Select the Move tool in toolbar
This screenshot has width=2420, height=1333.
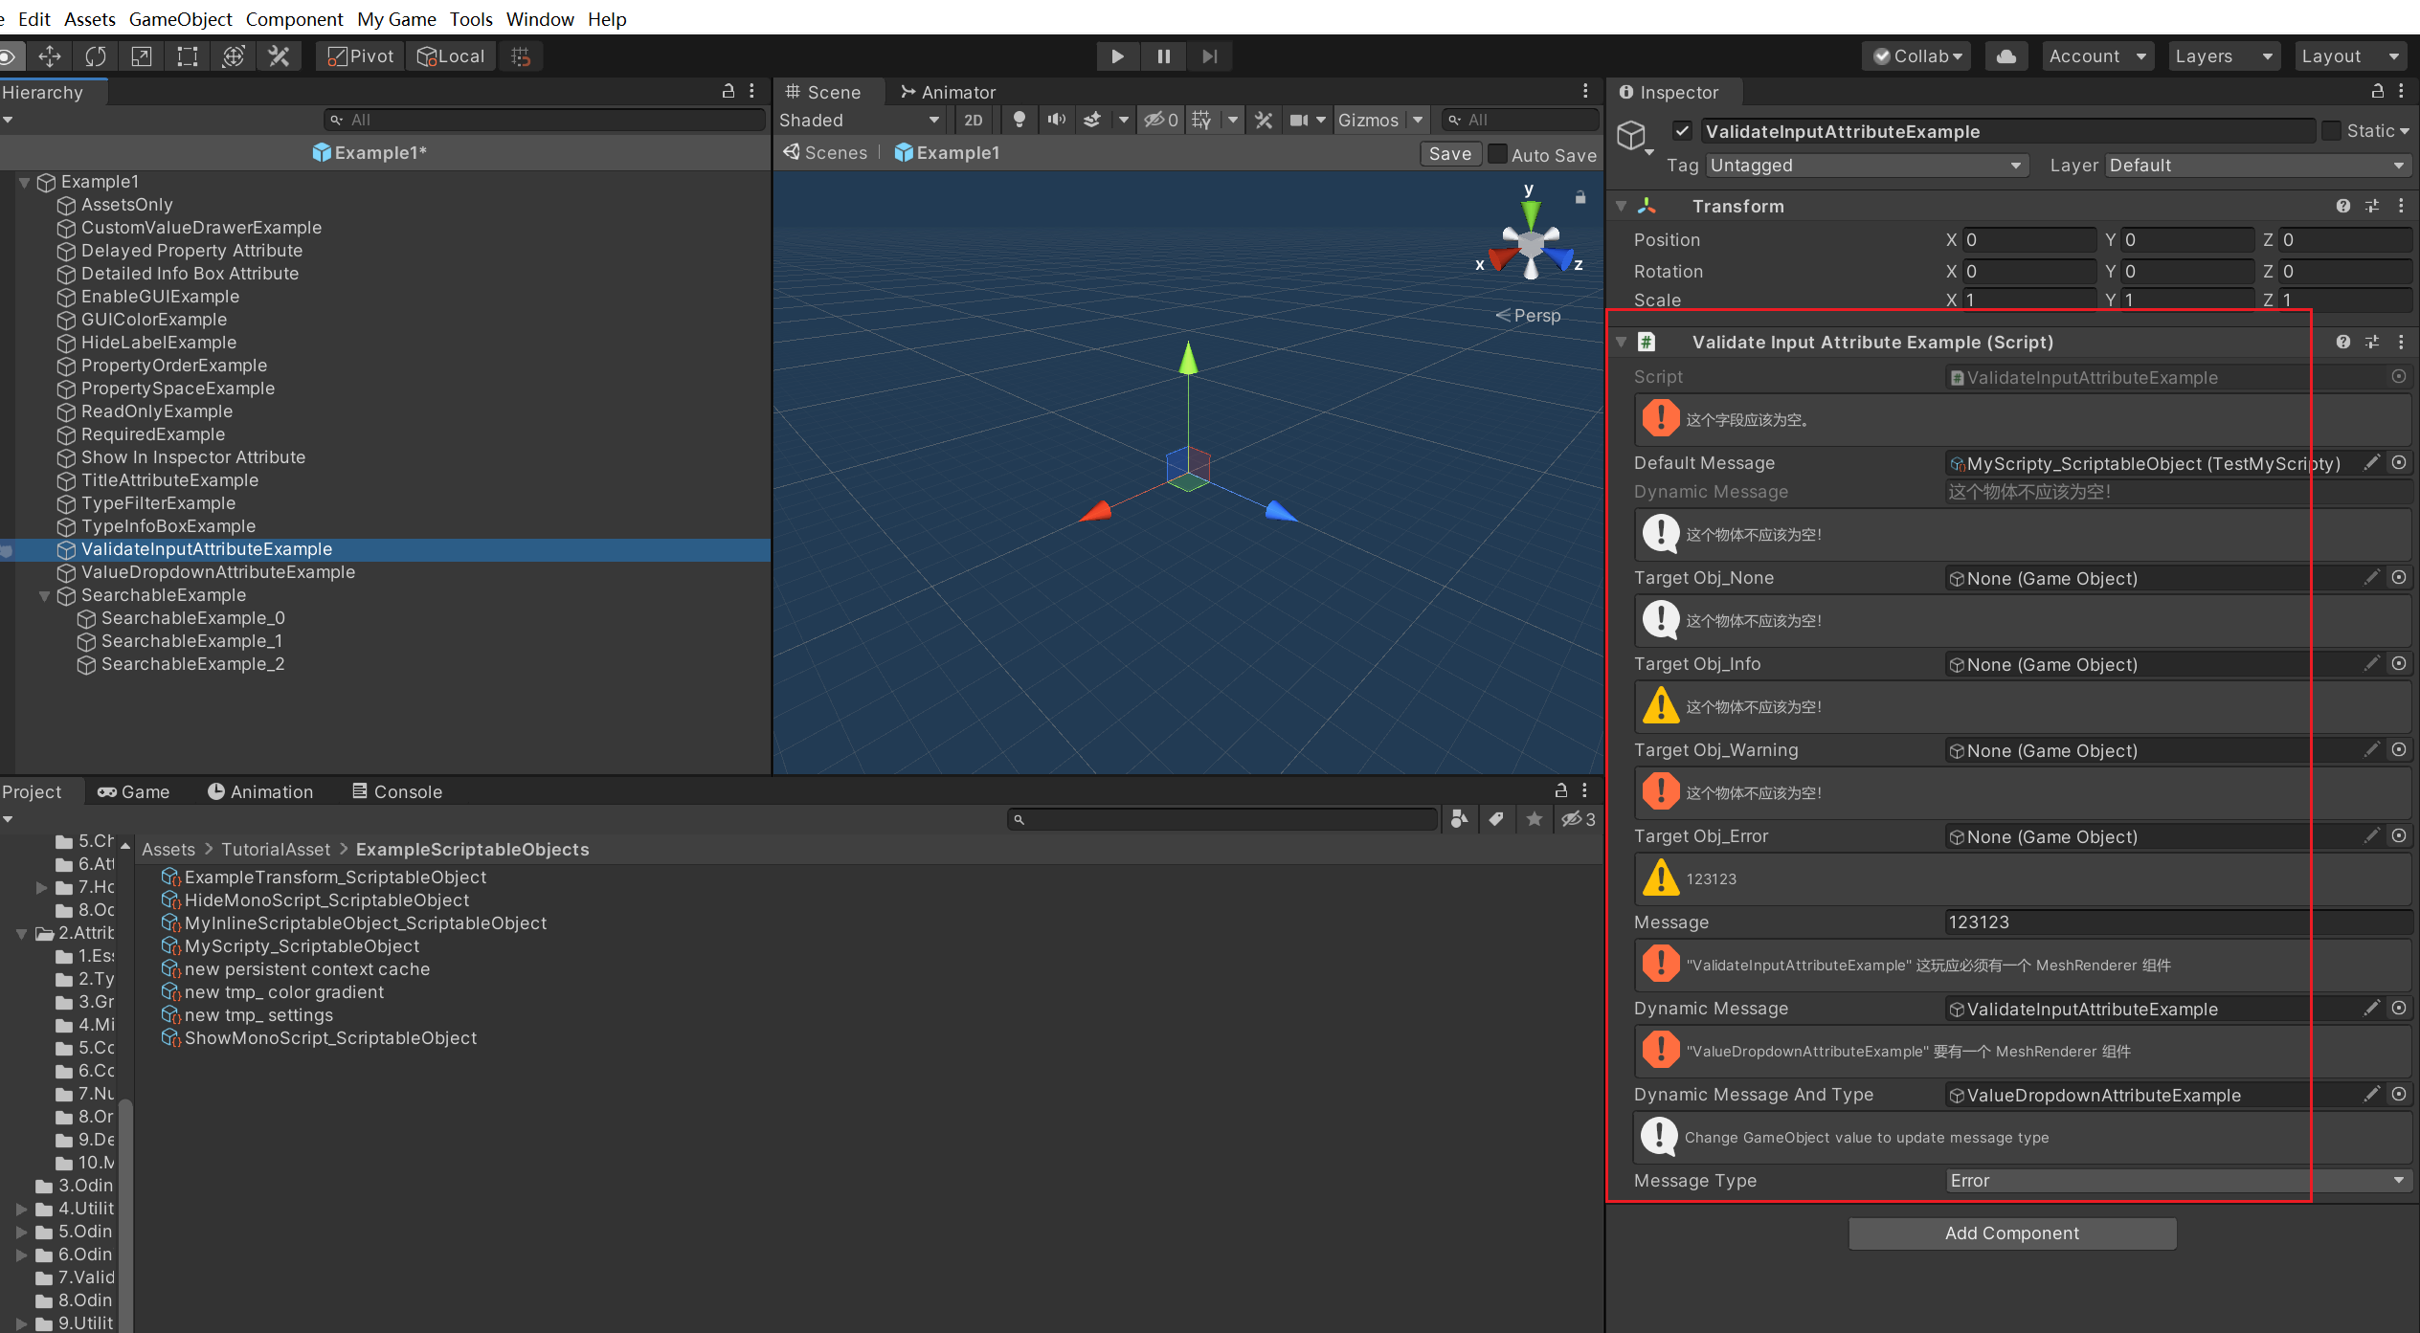click(x=50, y=56)
